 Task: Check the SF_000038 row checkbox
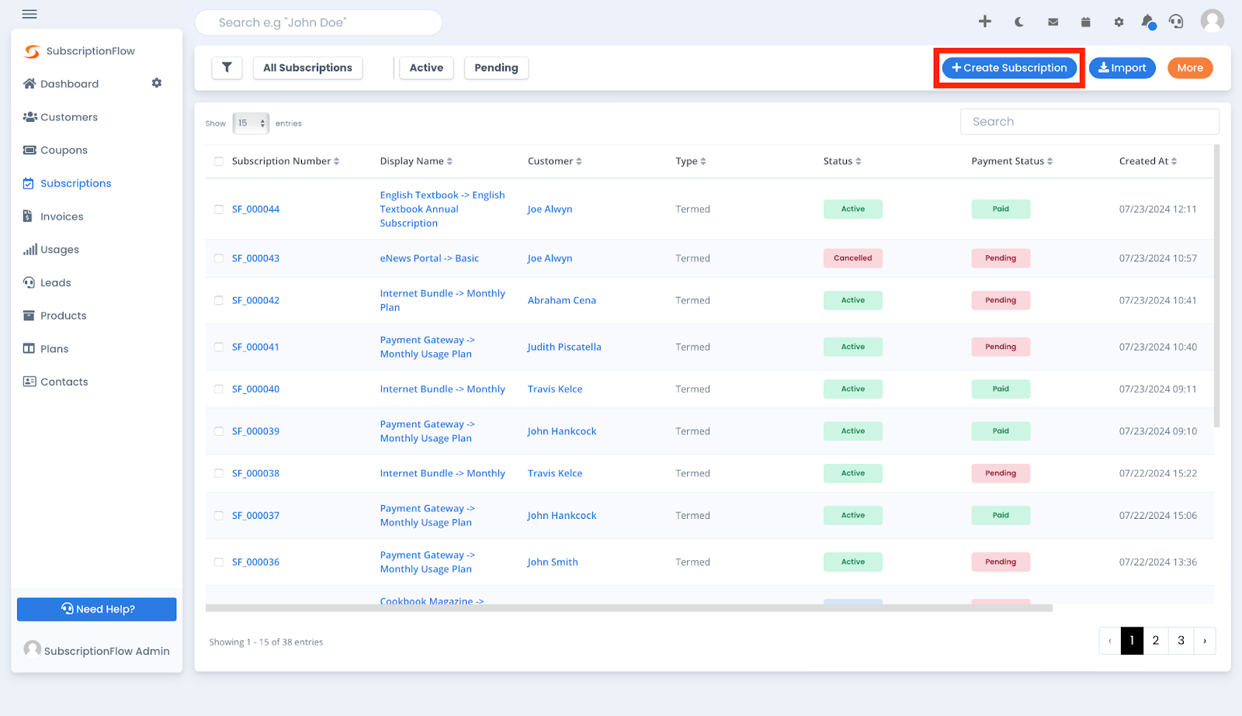(219, 473)
